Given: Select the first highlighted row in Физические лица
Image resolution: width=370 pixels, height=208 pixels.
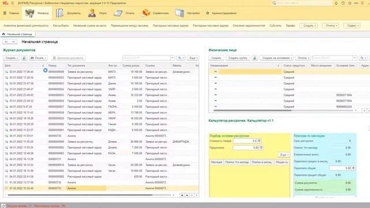Looking at the screenshot, I should point(289,72).
